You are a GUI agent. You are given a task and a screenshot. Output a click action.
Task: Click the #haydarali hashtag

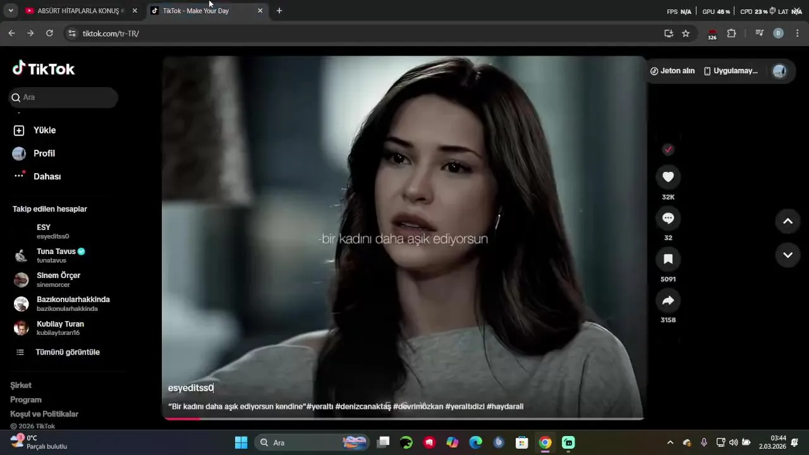click(x=505, y=406)
